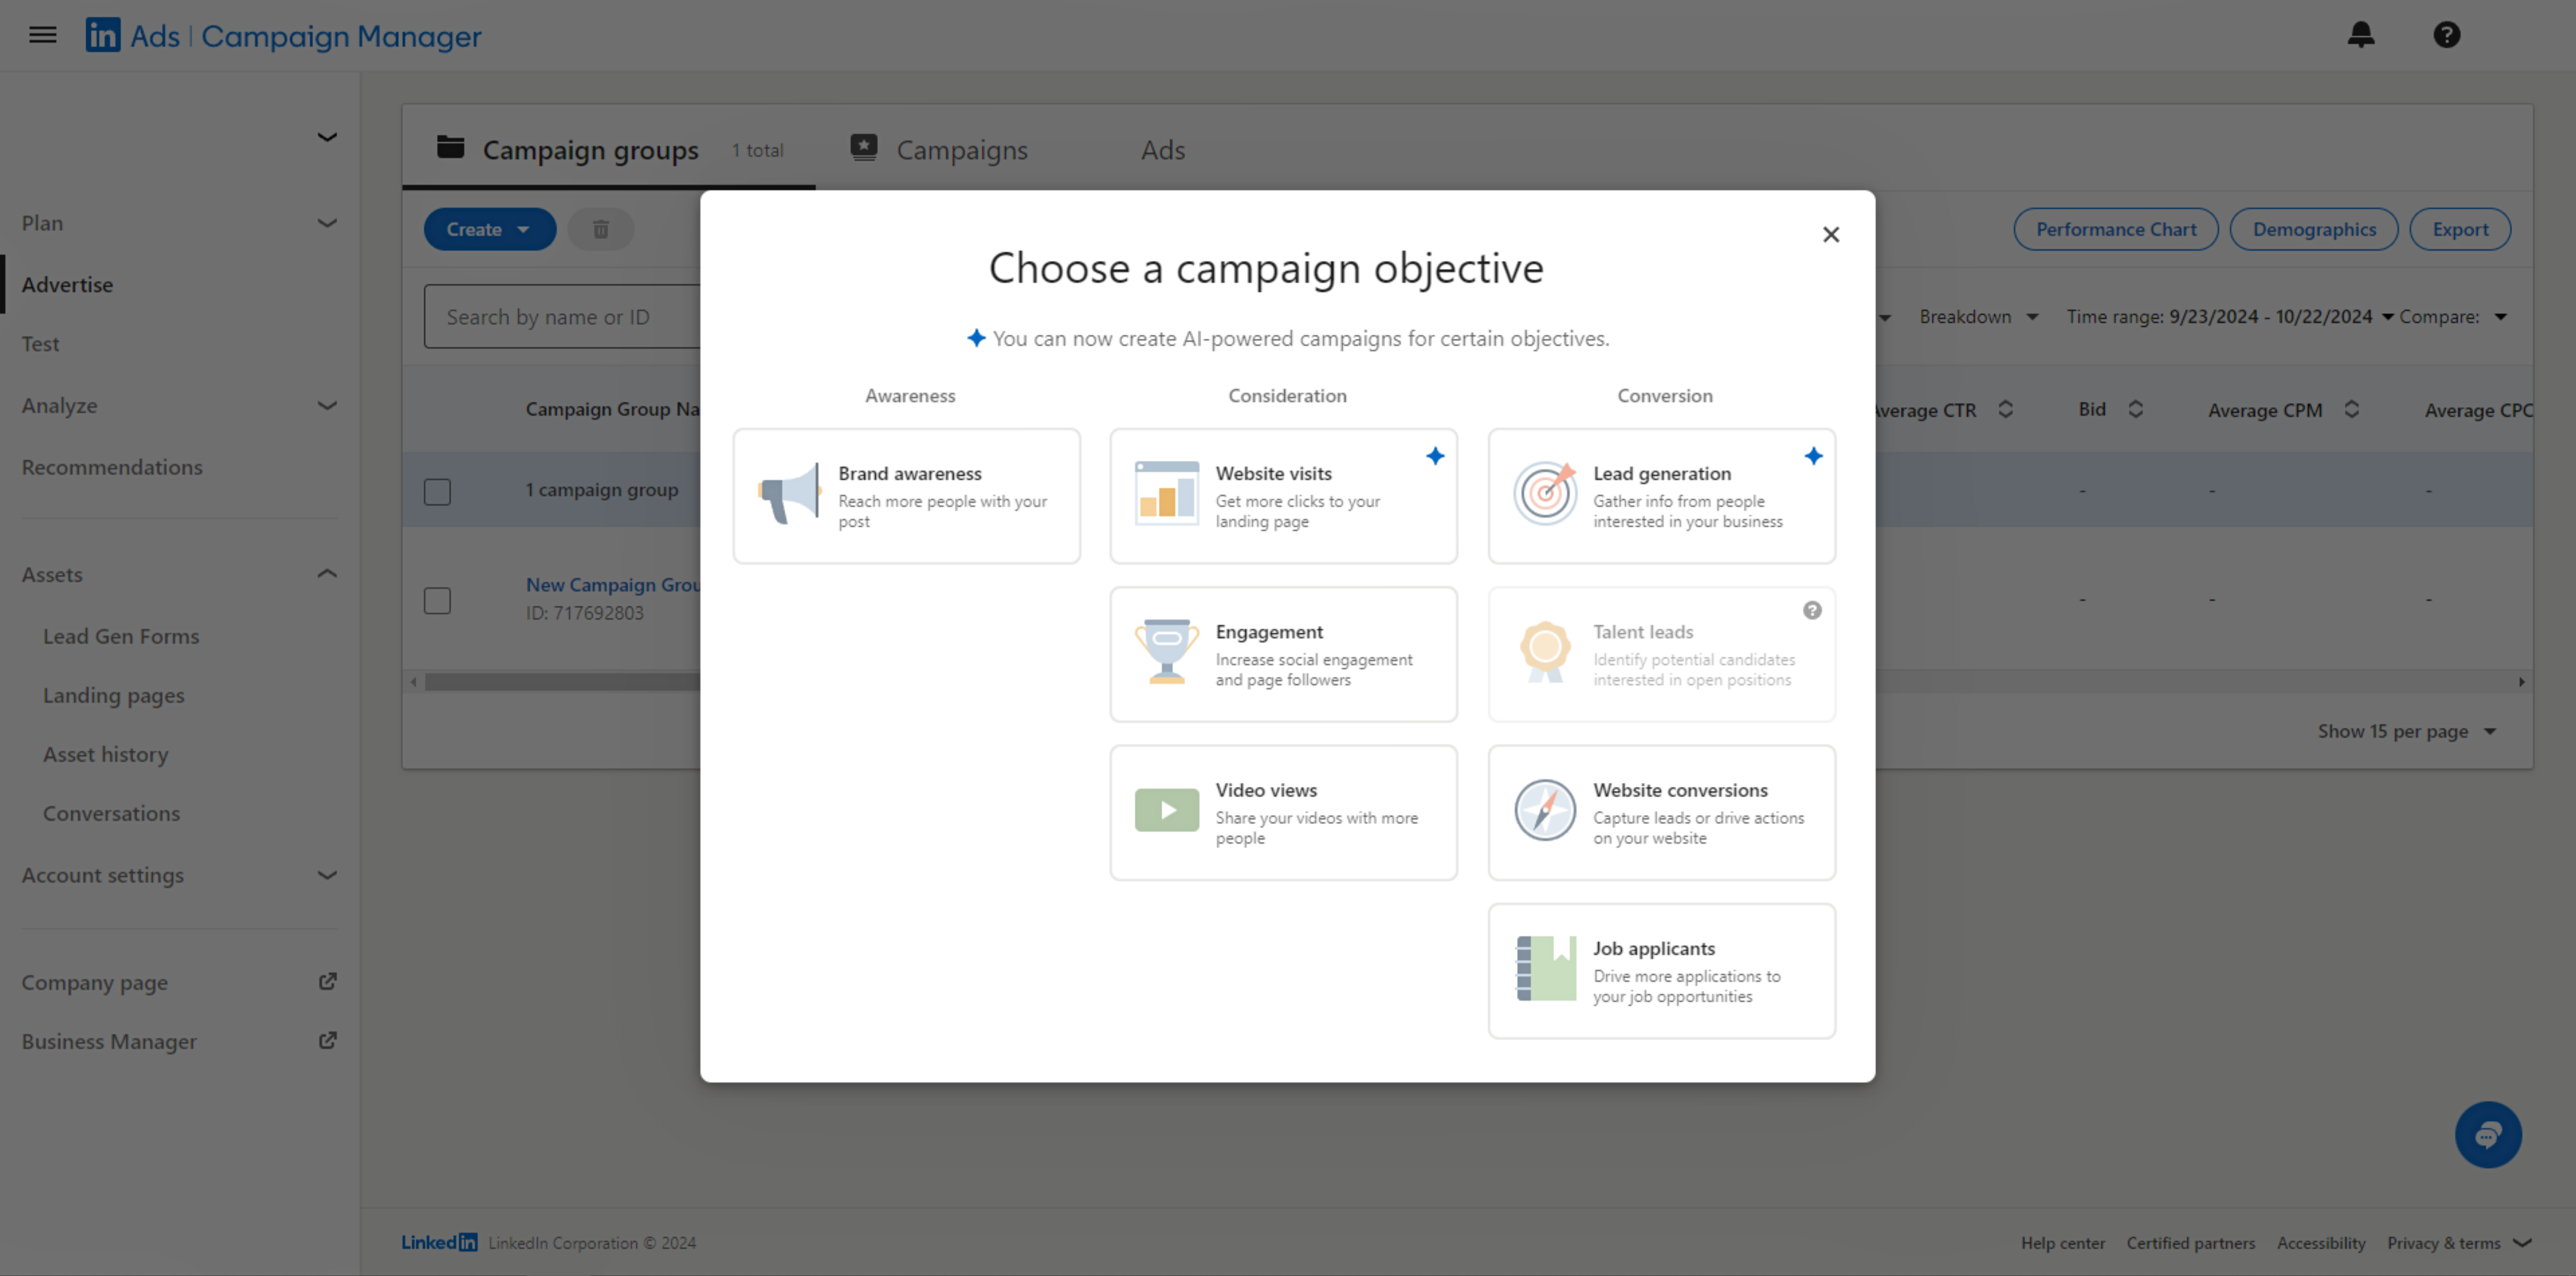
Task: Click the trophy Engagement icon
Action: 1167,651
